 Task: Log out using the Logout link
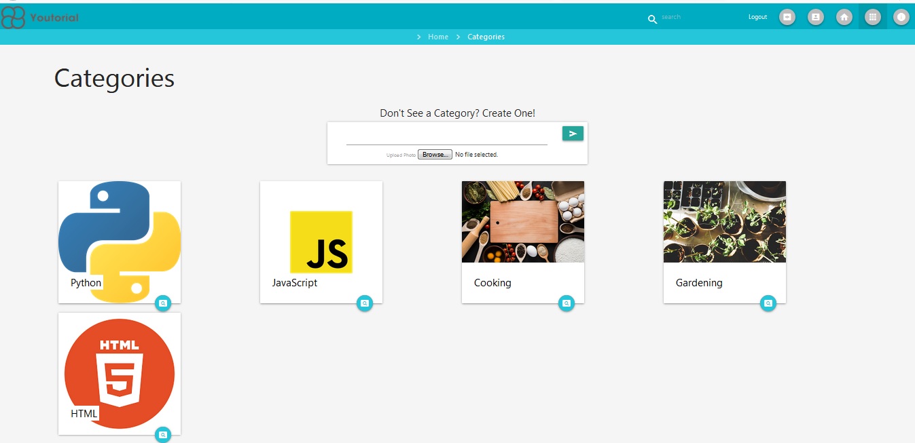pos(757,17)
